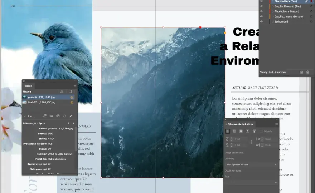Collapse the Łącza panel with double arrows

75,81
